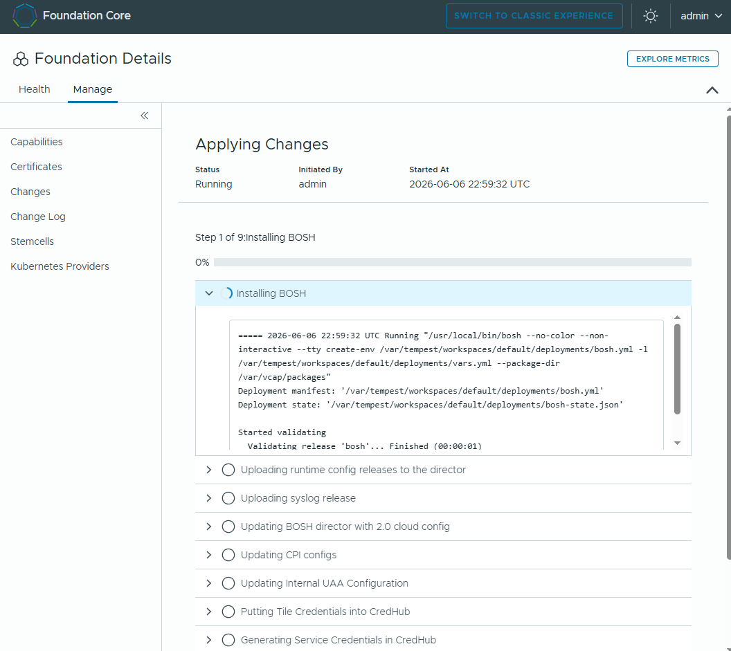Click the 'Deployment state' log line

(x=431, y=405)
